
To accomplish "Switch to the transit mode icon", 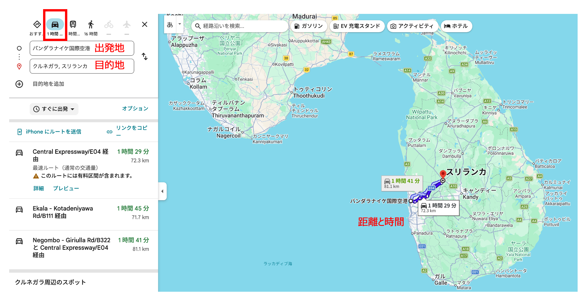I will tap(73, 25).
